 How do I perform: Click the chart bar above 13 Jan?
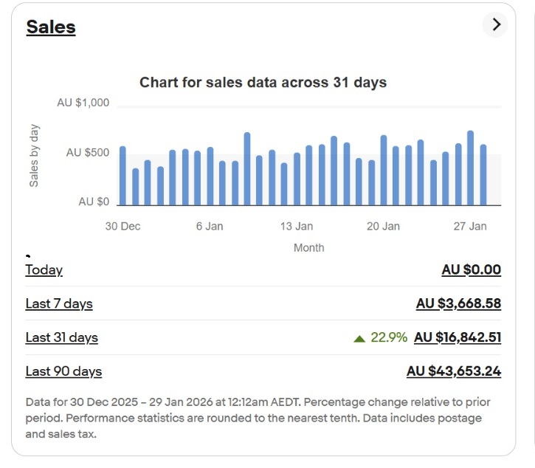(x=297, y=179)
